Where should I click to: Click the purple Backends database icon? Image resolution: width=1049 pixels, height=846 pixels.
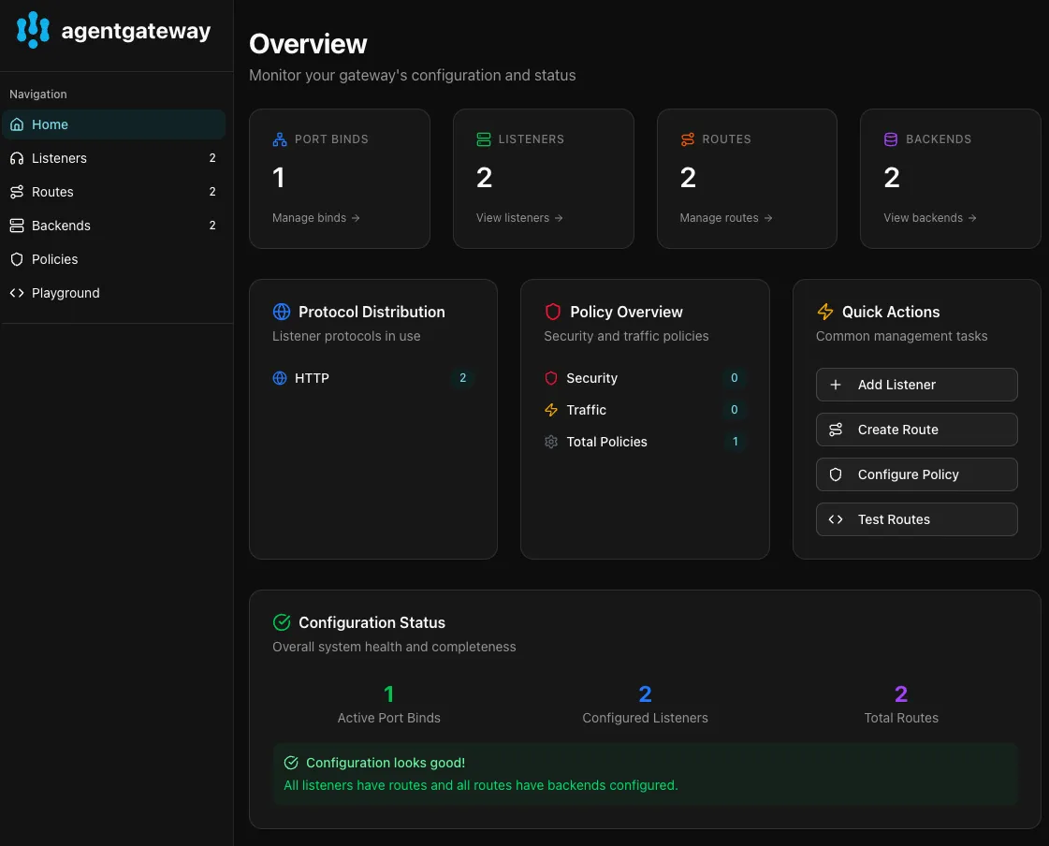click(891, 139)
